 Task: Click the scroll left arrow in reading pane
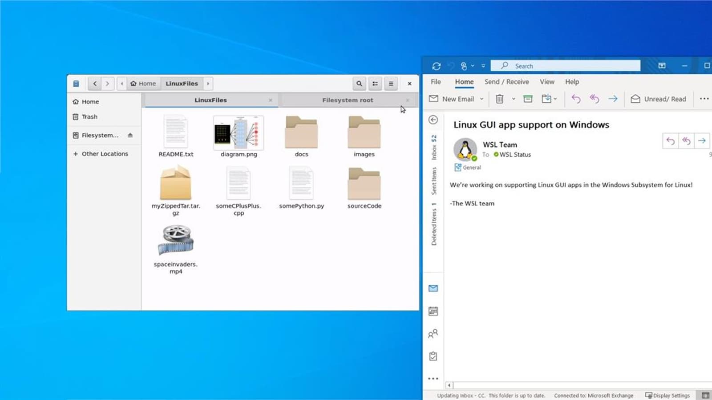coord(449,385)
